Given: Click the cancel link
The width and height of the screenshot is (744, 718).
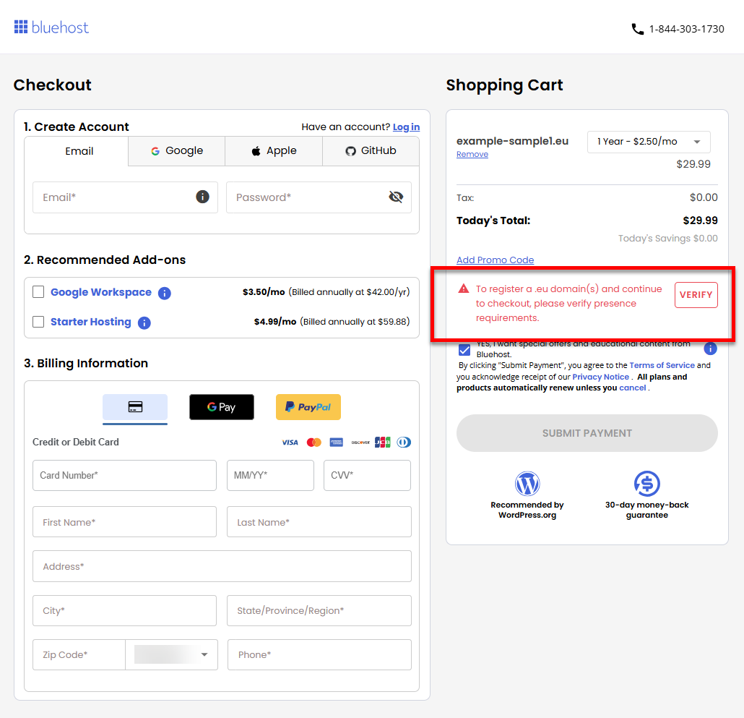Looking at the screenshot, I should coord(633,388).
